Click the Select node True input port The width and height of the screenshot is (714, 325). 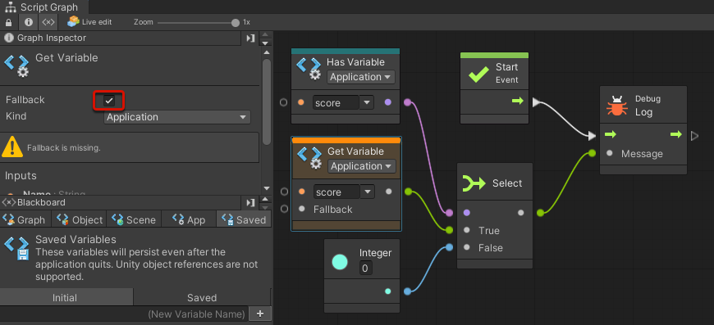(x=450, y=230)
